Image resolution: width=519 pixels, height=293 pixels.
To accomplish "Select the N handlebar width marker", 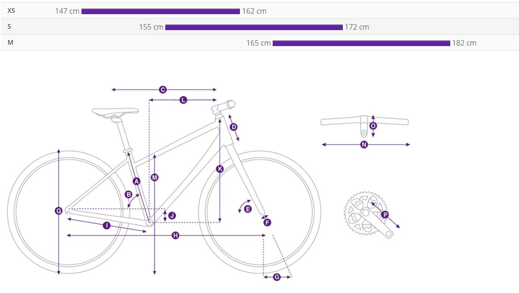I will coord(364,145).
